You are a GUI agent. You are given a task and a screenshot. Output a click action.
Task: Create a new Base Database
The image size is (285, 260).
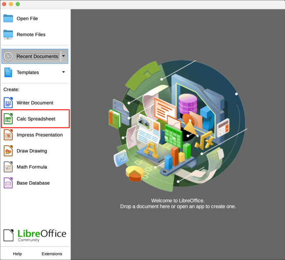(35, 183)
